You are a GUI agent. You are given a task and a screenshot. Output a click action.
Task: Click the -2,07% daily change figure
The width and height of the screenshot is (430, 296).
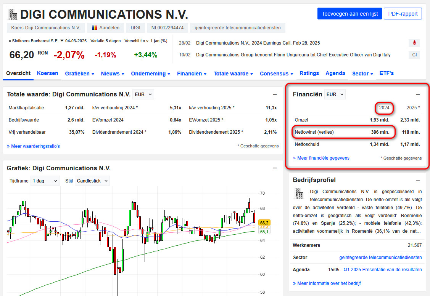[69, 55]
